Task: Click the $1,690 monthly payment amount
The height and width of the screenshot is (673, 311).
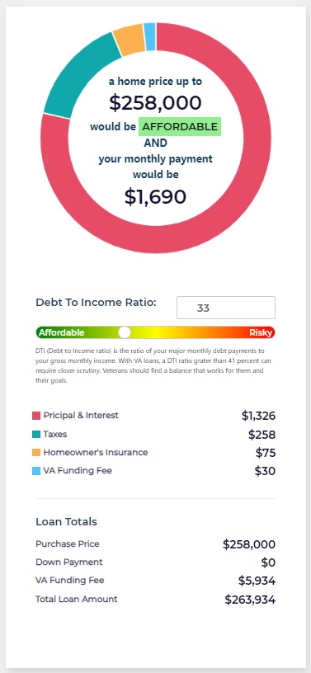Action: coord(155,196)
